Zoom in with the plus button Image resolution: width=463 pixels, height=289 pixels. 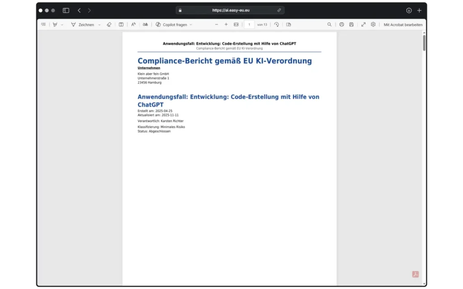click(x=226, y=24)
